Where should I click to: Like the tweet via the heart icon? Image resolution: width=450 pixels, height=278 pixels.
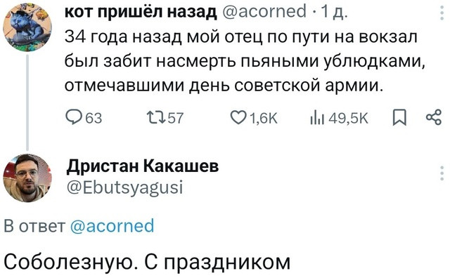coord(238,118)
